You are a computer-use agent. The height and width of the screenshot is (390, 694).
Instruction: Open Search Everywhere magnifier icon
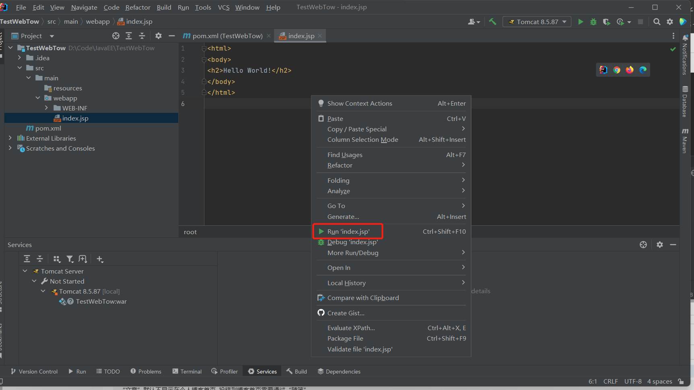657,22
